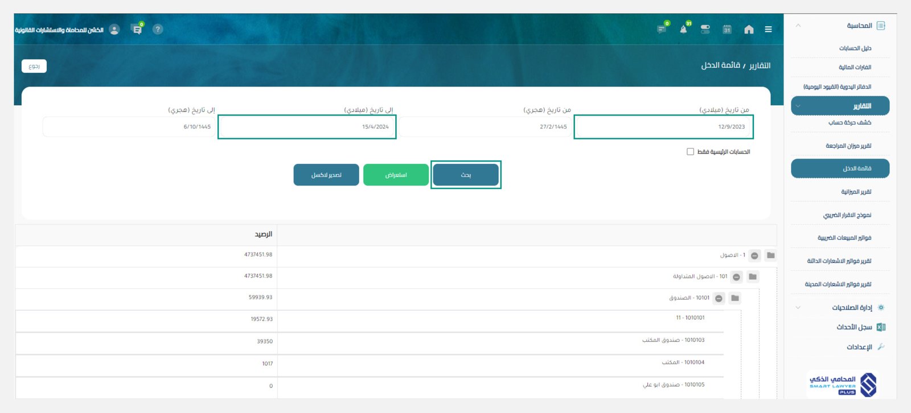Tick the الحسابات الرئيسية فقط checkbox
The image size is (911, 413).
point(690,152)
